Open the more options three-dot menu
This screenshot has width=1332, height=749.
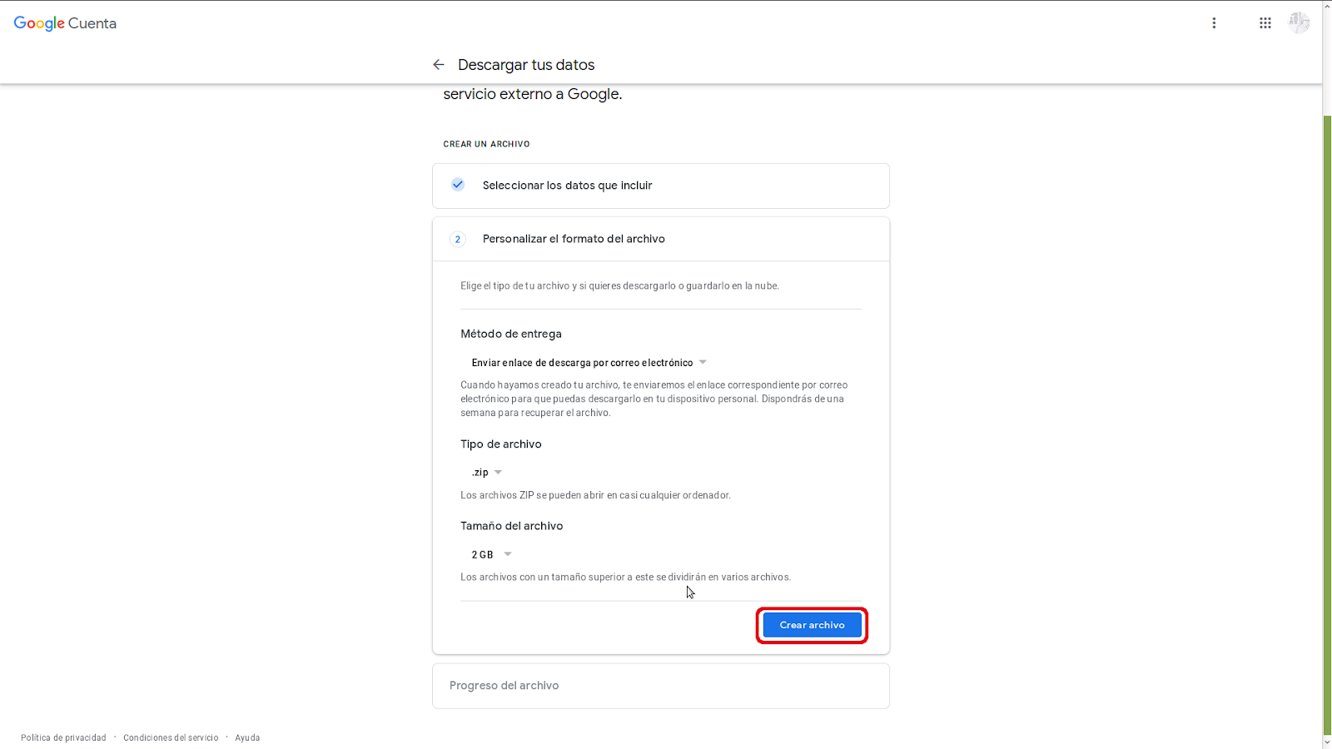pos(1215,22)
